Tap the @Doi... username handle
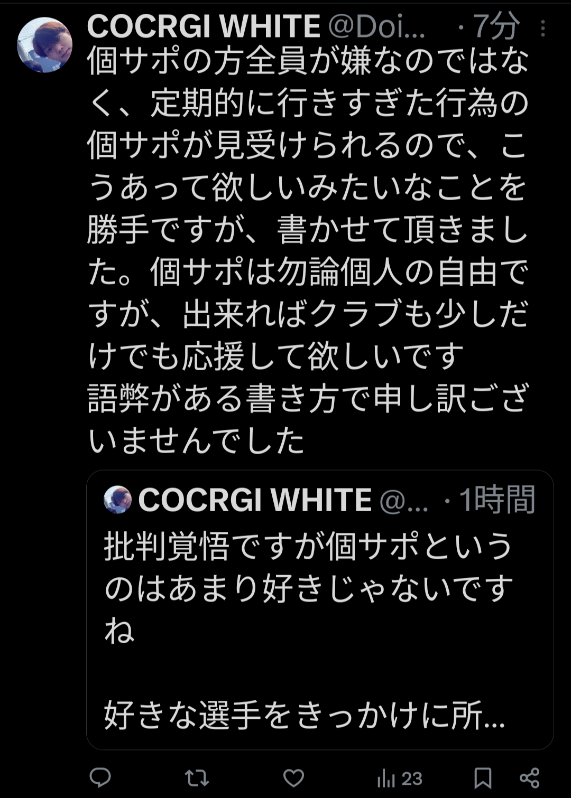 tap(376, 26)
